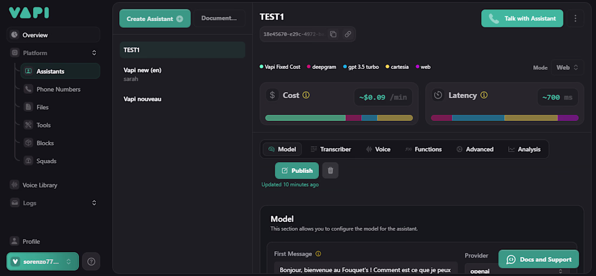Click the cartesia legend item

(x=397, y=67)
